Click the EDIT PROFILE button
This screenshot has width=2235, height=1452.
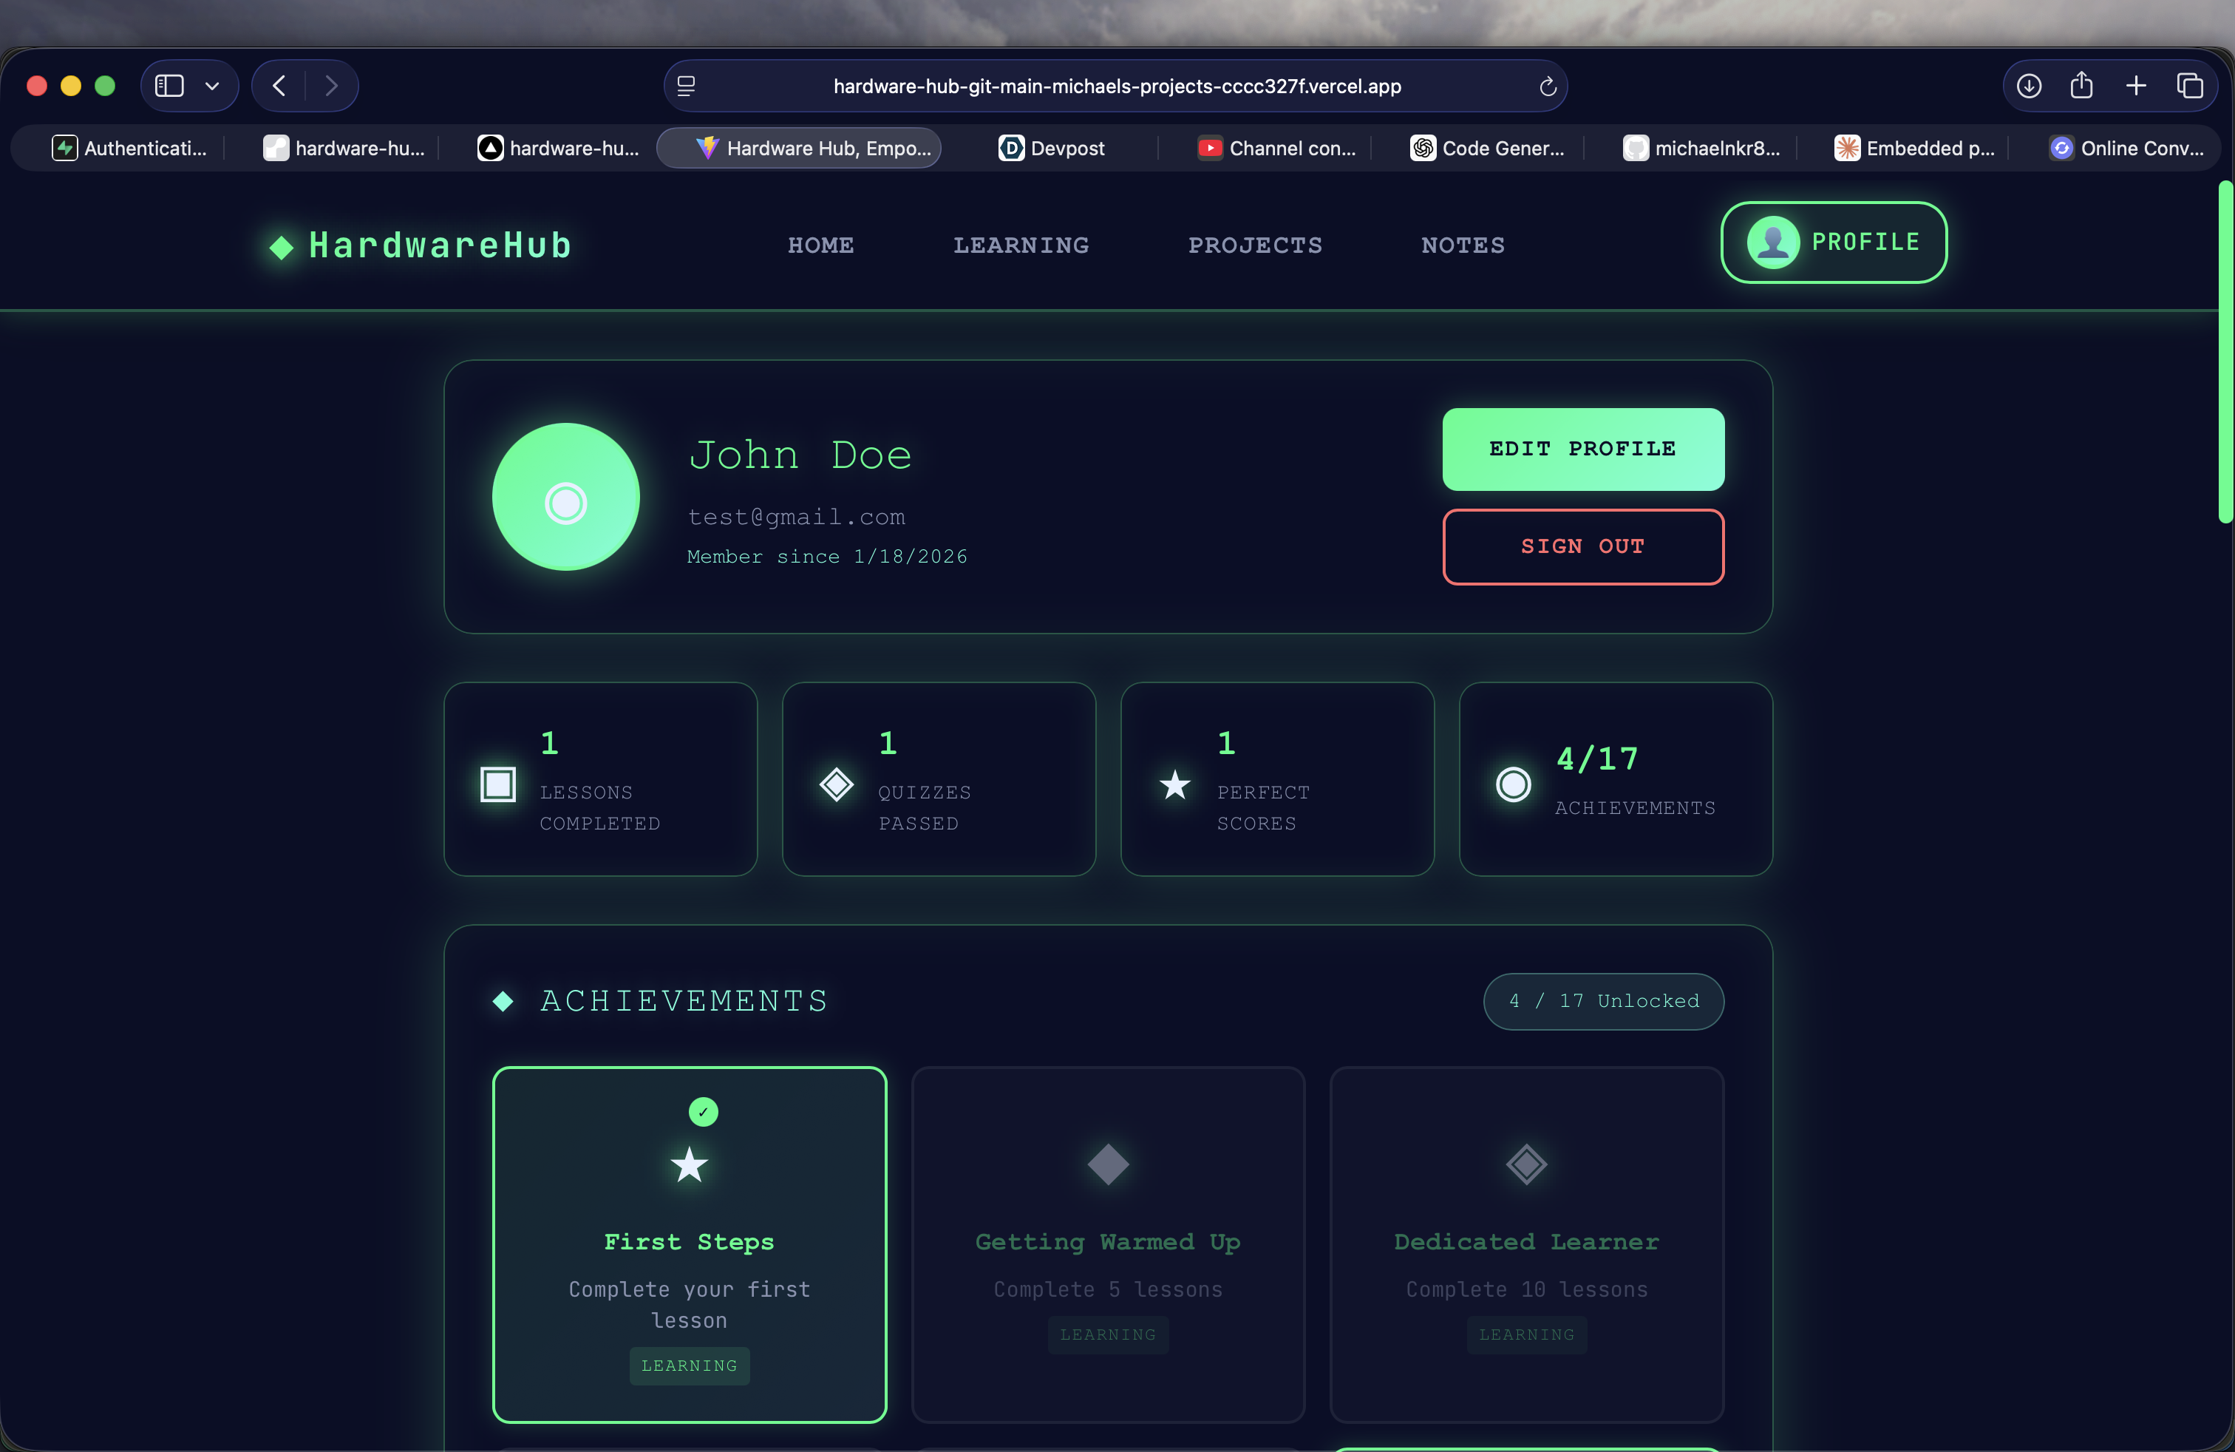tap(1582, 449)
